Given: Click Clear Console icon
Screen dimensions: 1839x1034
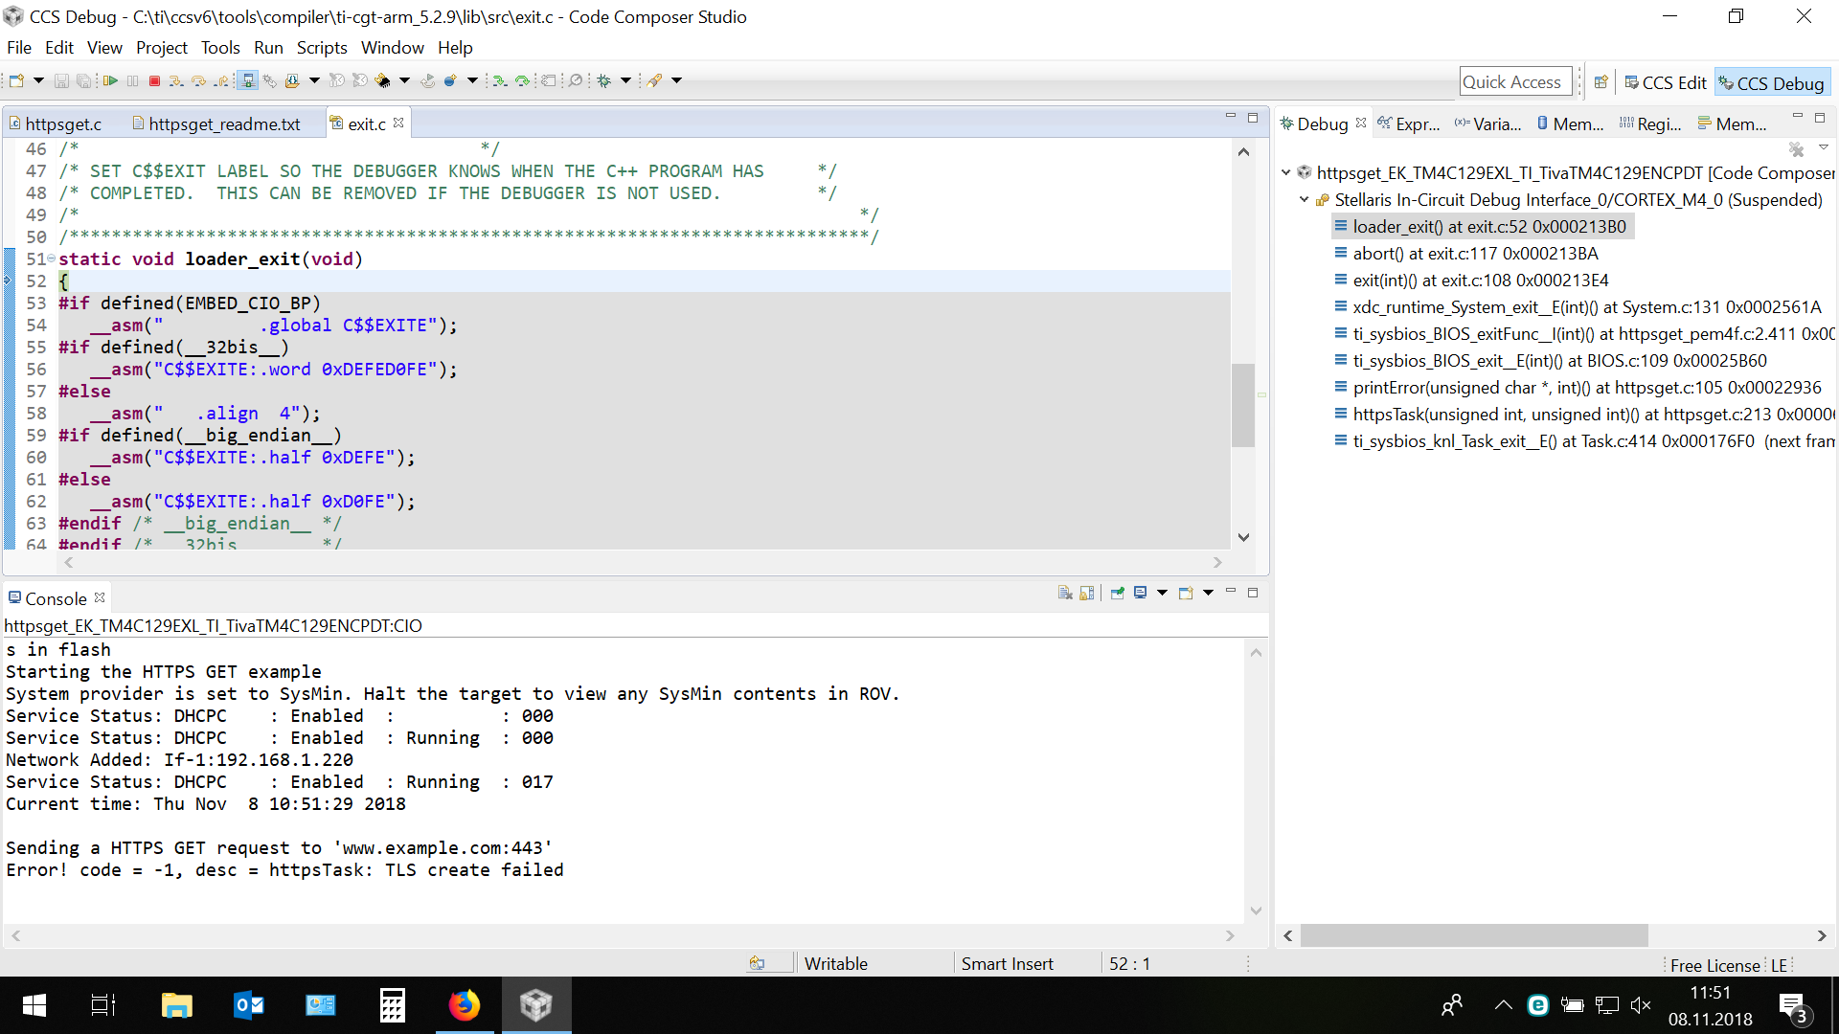Looking at the screenshot, I should click(1065, 593).
